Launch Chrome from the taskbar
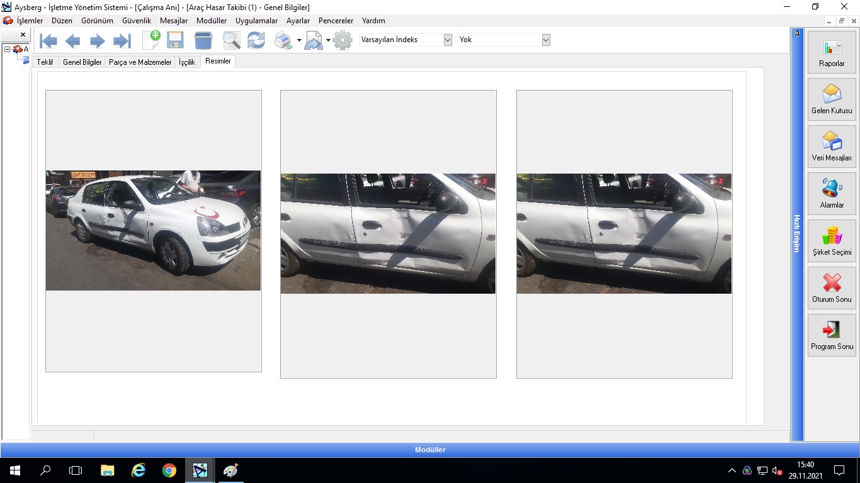860x483 pixels. point(169,470)
